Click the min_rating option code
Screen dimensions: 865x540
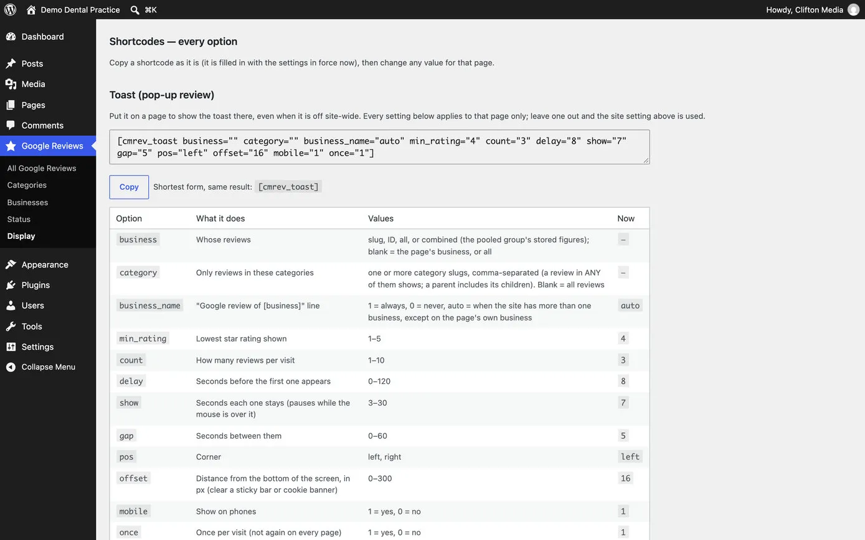point(143,338)
